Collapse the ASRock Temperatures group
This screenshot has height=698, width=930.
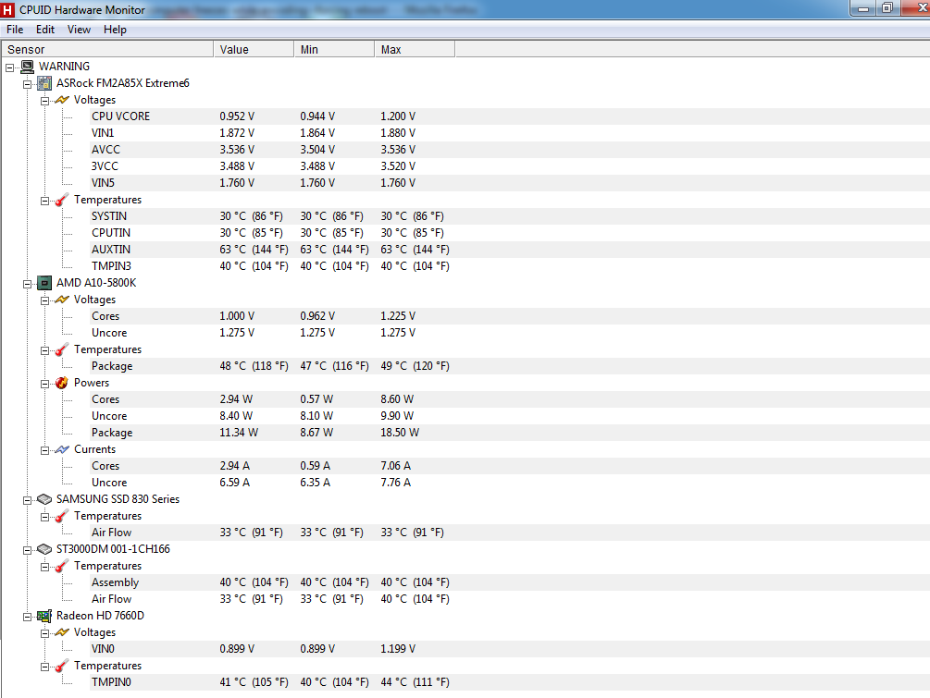coord(44,201)
